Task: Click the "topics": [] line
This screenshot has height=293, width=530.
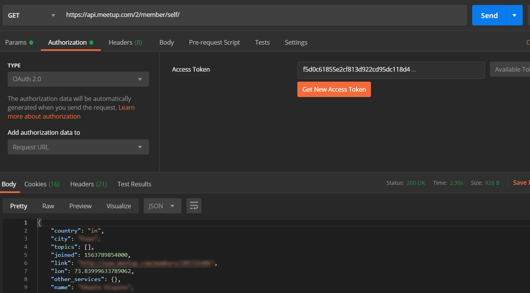Action: coord(72,247)
